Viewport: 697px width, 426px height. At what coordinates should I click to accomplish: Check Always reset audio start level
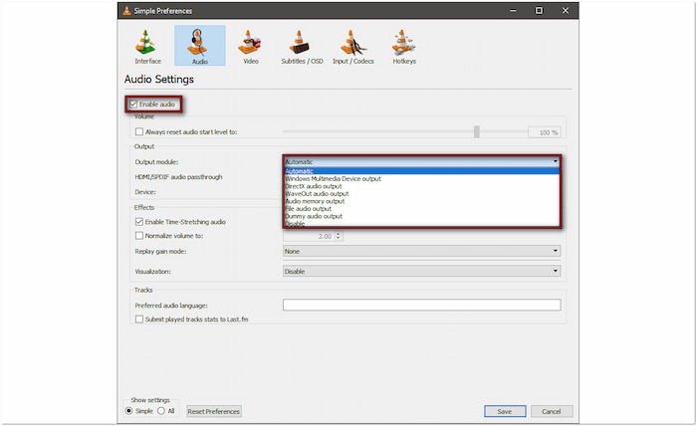139,132
